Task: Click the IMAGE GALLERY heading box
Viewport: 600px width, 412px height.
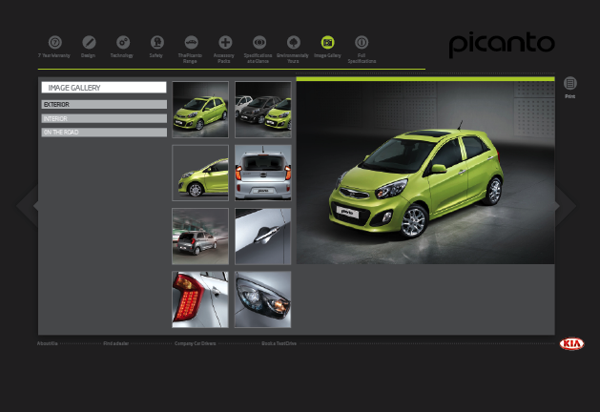Action: pyautogui.click(x=104, y=88)
